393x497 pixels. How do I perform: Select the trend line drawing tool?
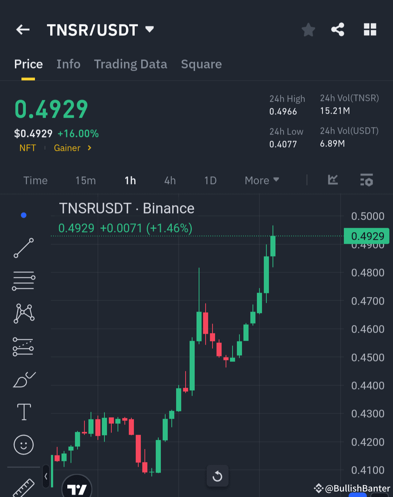click(x=23, y=248)
